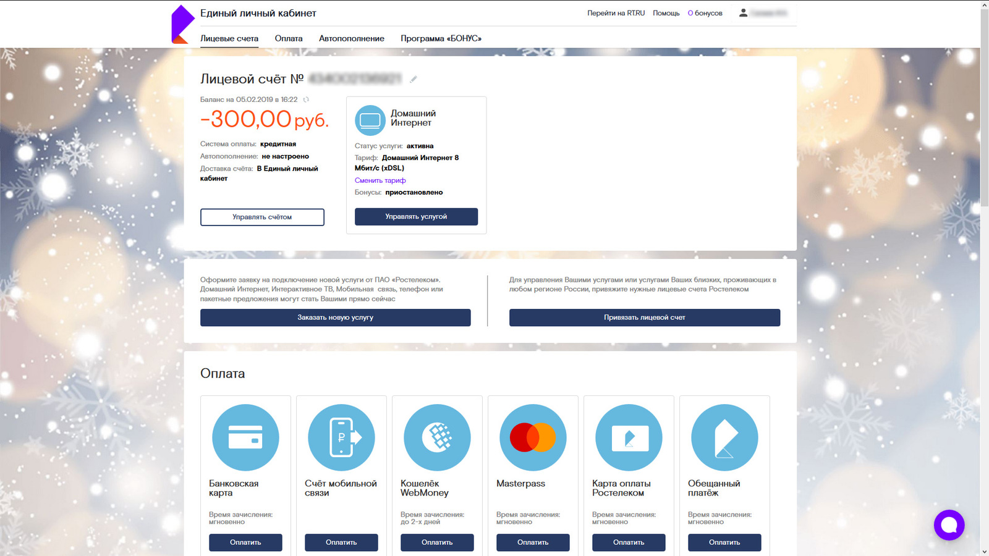Click the Masterpass label text
Screen dimensions: 989x556
coord(521,484)
